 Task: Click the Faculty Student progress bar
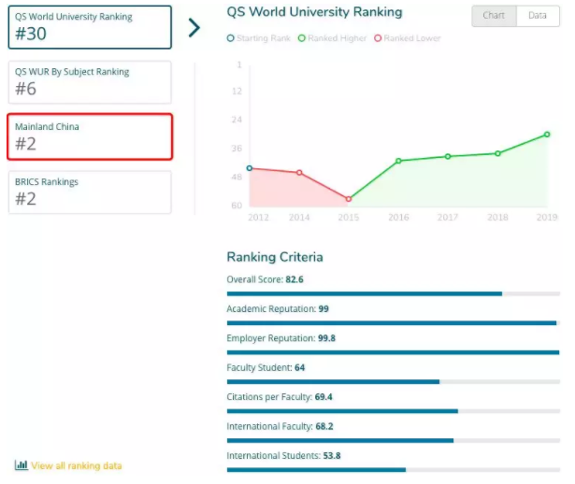(393, 382)
